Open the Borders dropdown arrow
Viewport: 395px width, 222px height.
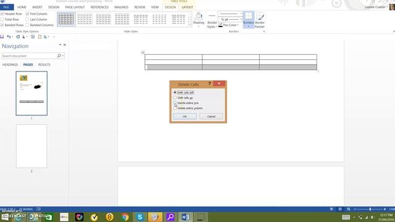tap(248, 27)
